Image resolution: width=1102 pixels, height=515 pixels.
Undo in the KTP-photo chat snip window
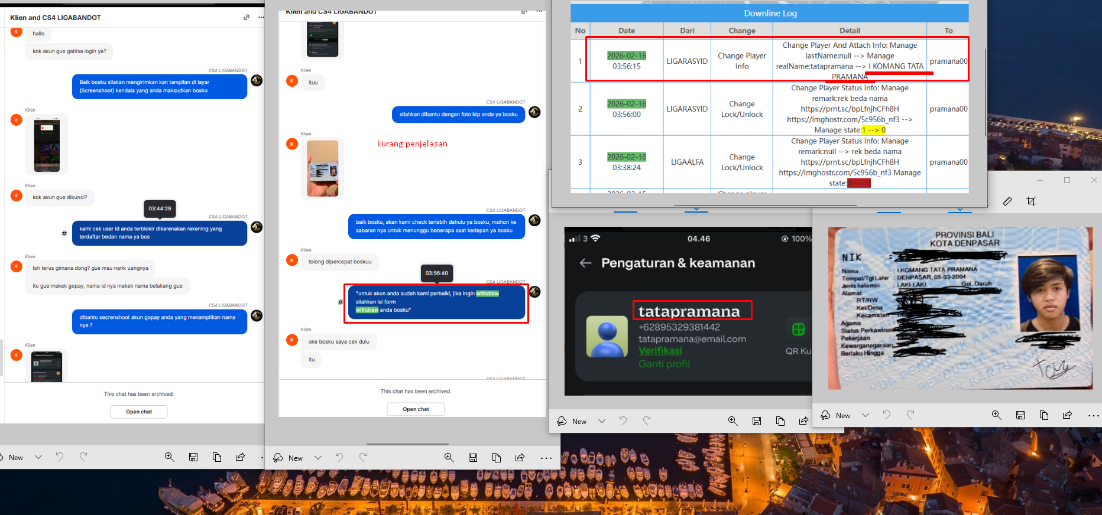[339, 458]
